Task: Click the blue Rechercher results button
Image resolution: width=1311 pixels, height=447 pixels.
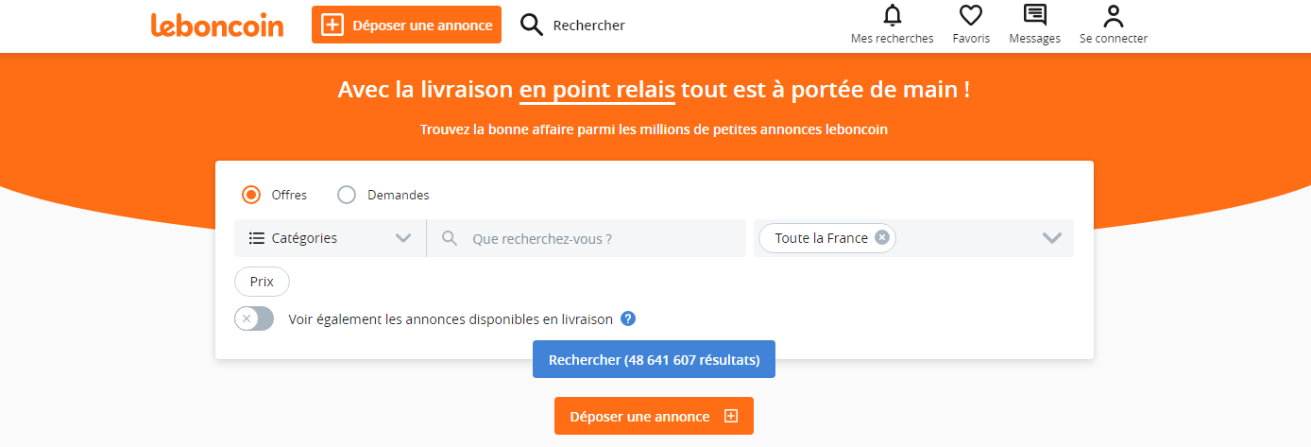Action: 654,359
